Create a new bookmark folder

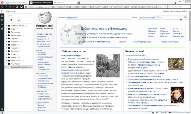click(x=11, y=20)
